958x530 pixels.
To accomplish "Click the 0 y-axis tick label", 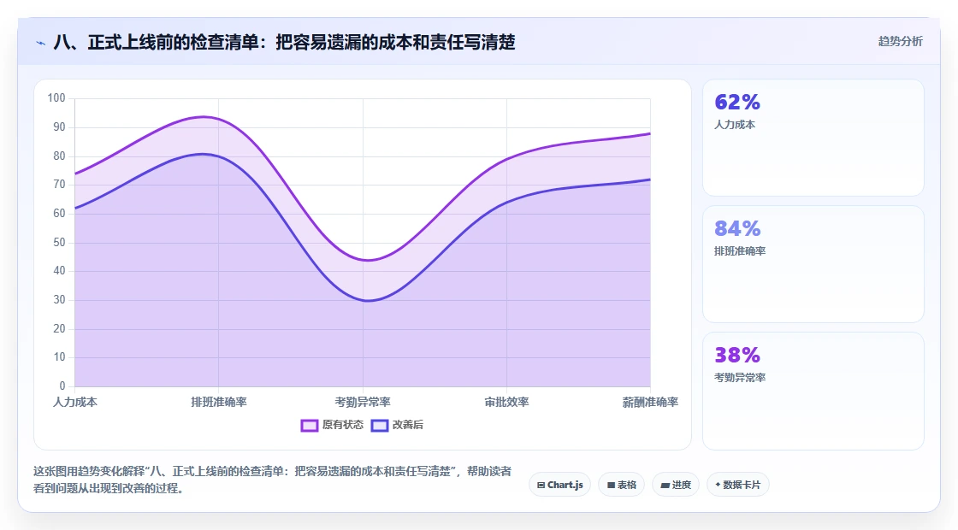I will (x=62, y=386).
